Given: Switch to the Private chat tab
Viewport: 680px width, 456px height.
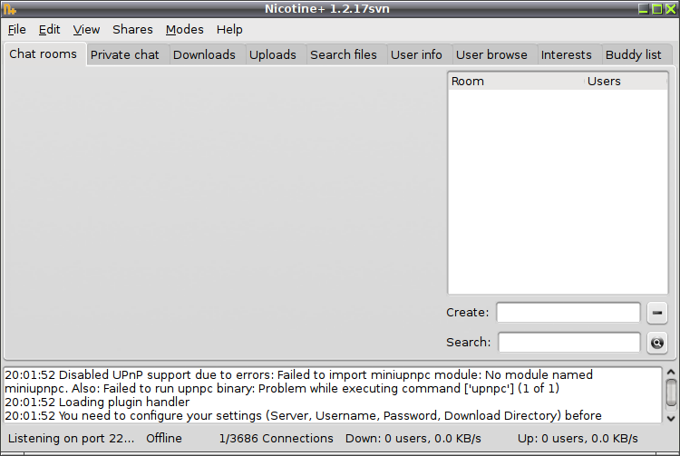Looking at the screenshot, I should coord(125,55).
